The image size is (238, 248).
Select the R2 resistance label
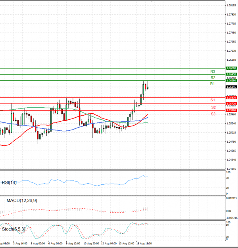click(213, 77)
